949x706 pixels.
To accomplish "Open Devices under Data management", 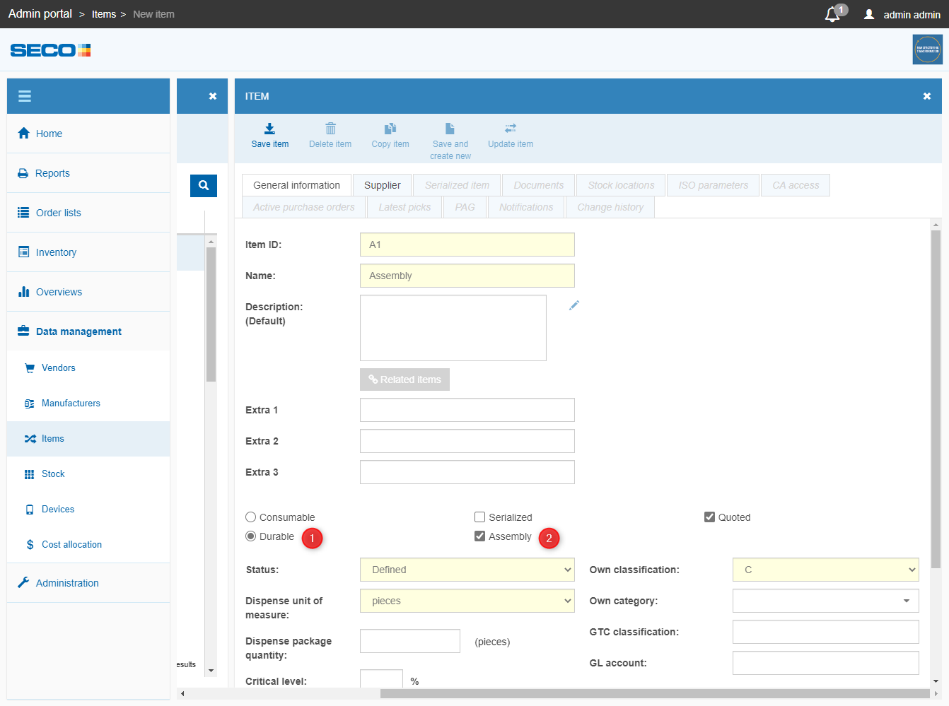I will 88,510.
